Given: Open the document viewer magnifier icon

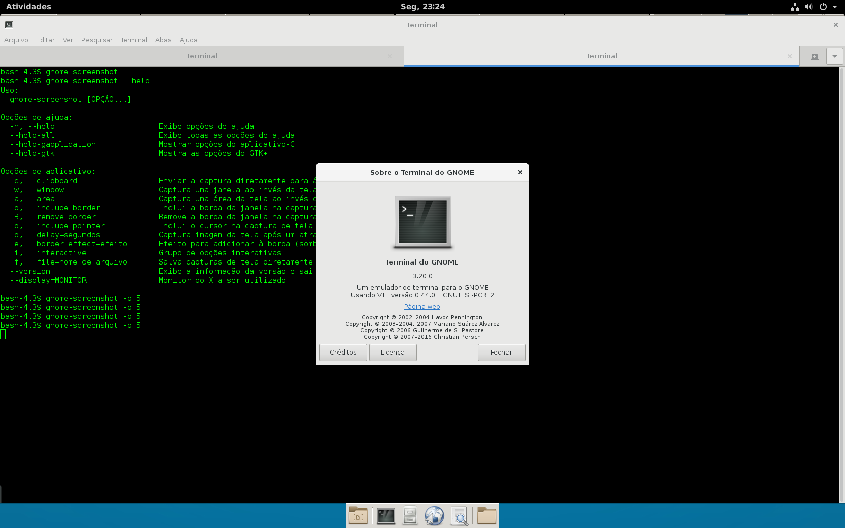Looking at the screenshot, I should click(x=460, y=516).
